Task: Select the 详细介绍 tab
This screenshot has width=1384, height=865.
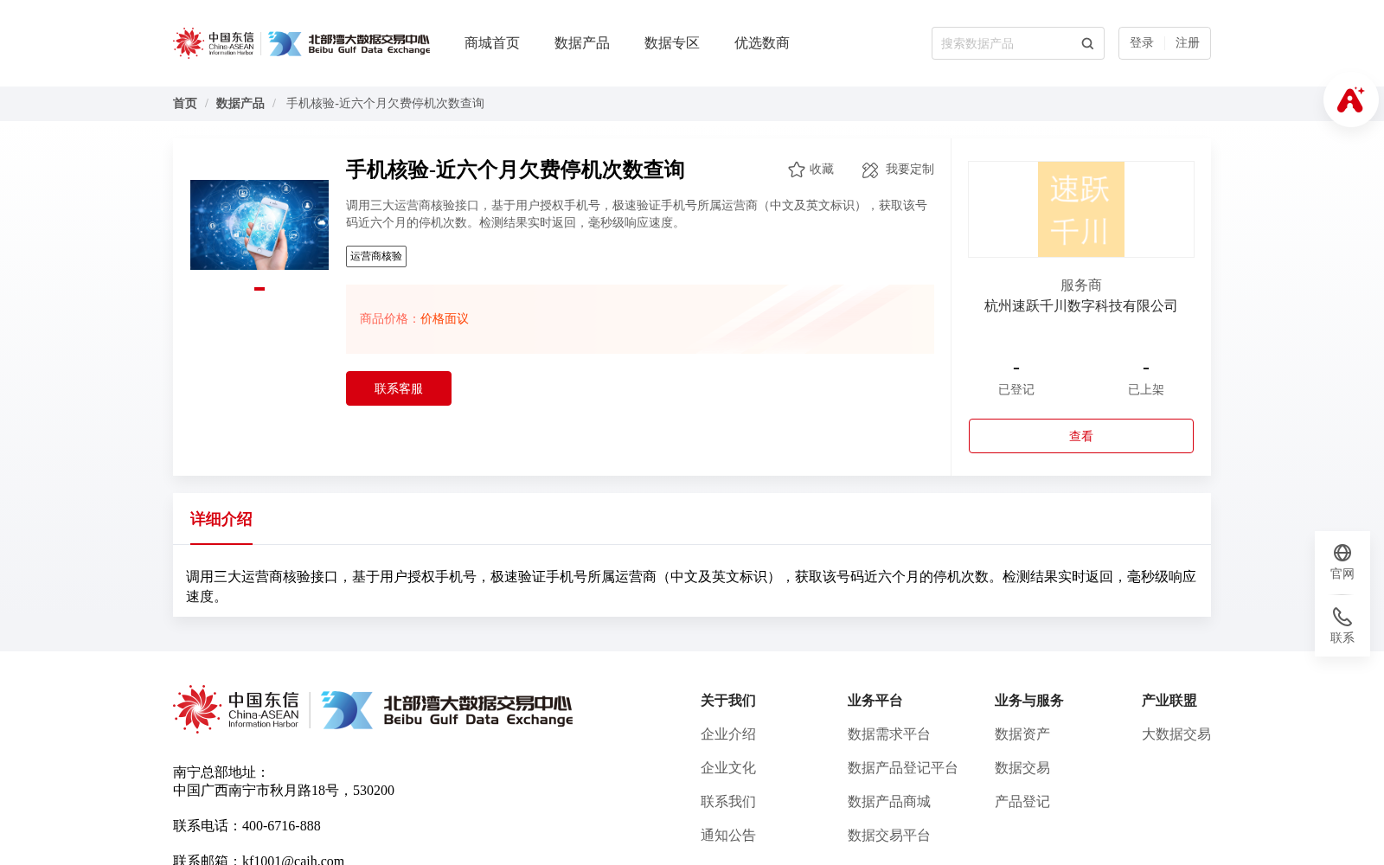Action: pyautogui.click(x=221, y=519)
